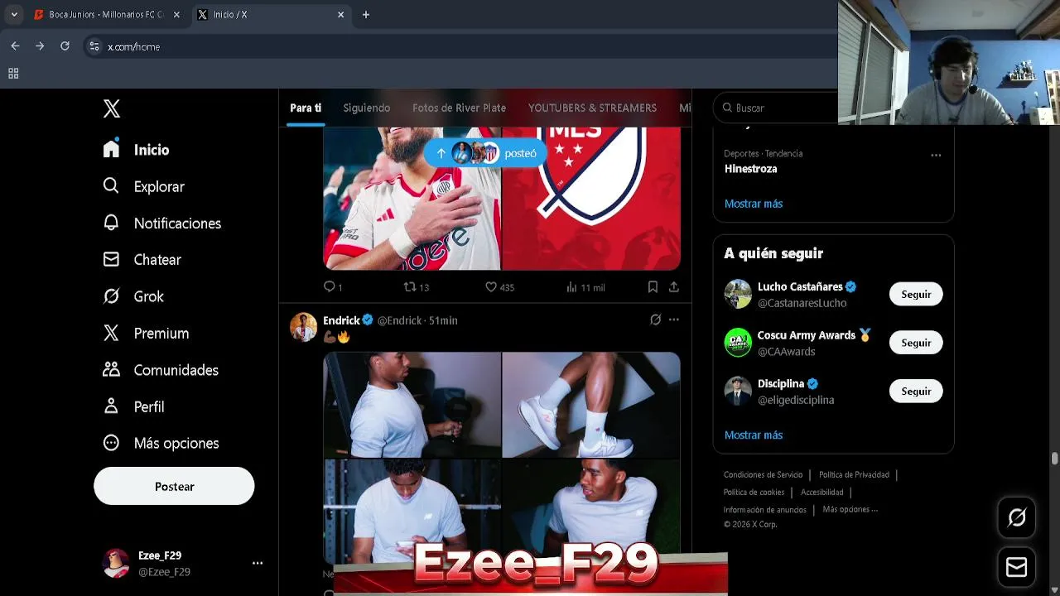Image resolution: width=1060 pixels, height=596 pixels.
Task: Open Endrick photo with dumbbell
Action: pos(412,405)
